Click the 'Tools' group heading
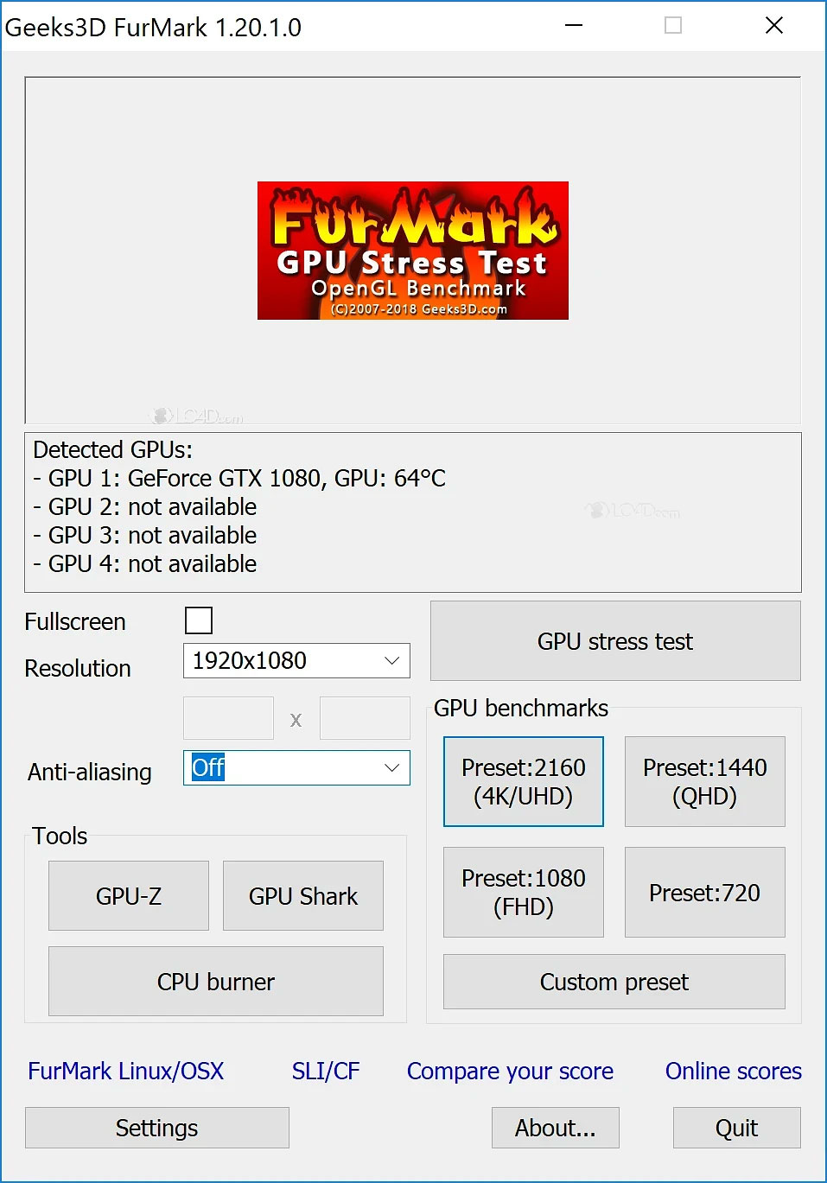This screenshot has width=827, height=1183. pyautogui.click(x=60, y=836)
